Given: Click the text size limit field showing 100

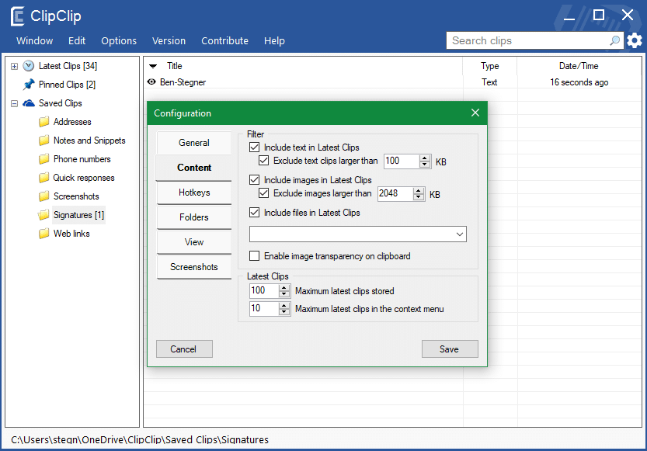Looking at the screenshot, I should coord(402,161).
